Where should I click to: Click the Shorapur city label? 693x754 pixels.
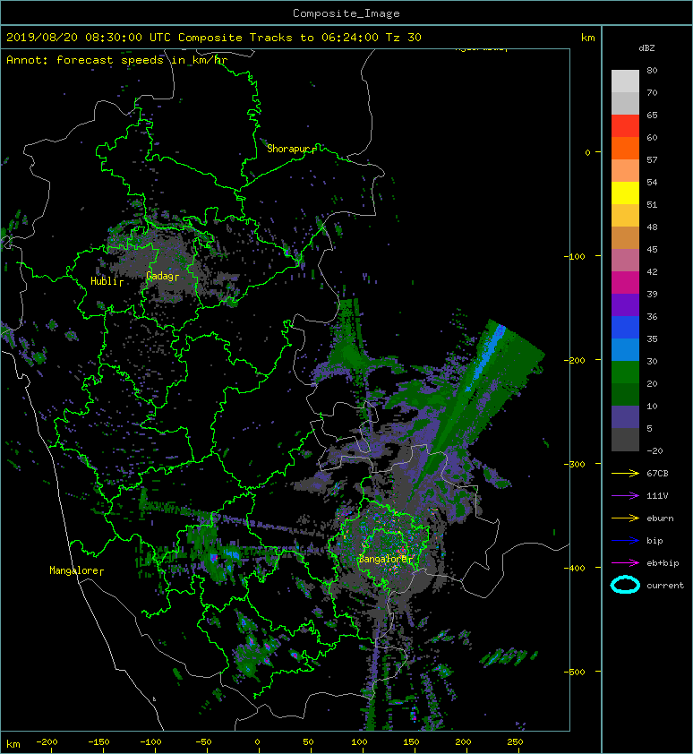point(287,149)
